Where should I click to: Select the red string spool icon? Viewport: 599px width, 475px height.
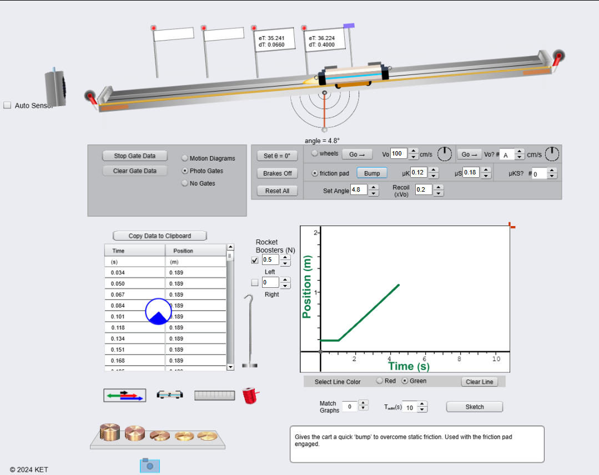250,395
